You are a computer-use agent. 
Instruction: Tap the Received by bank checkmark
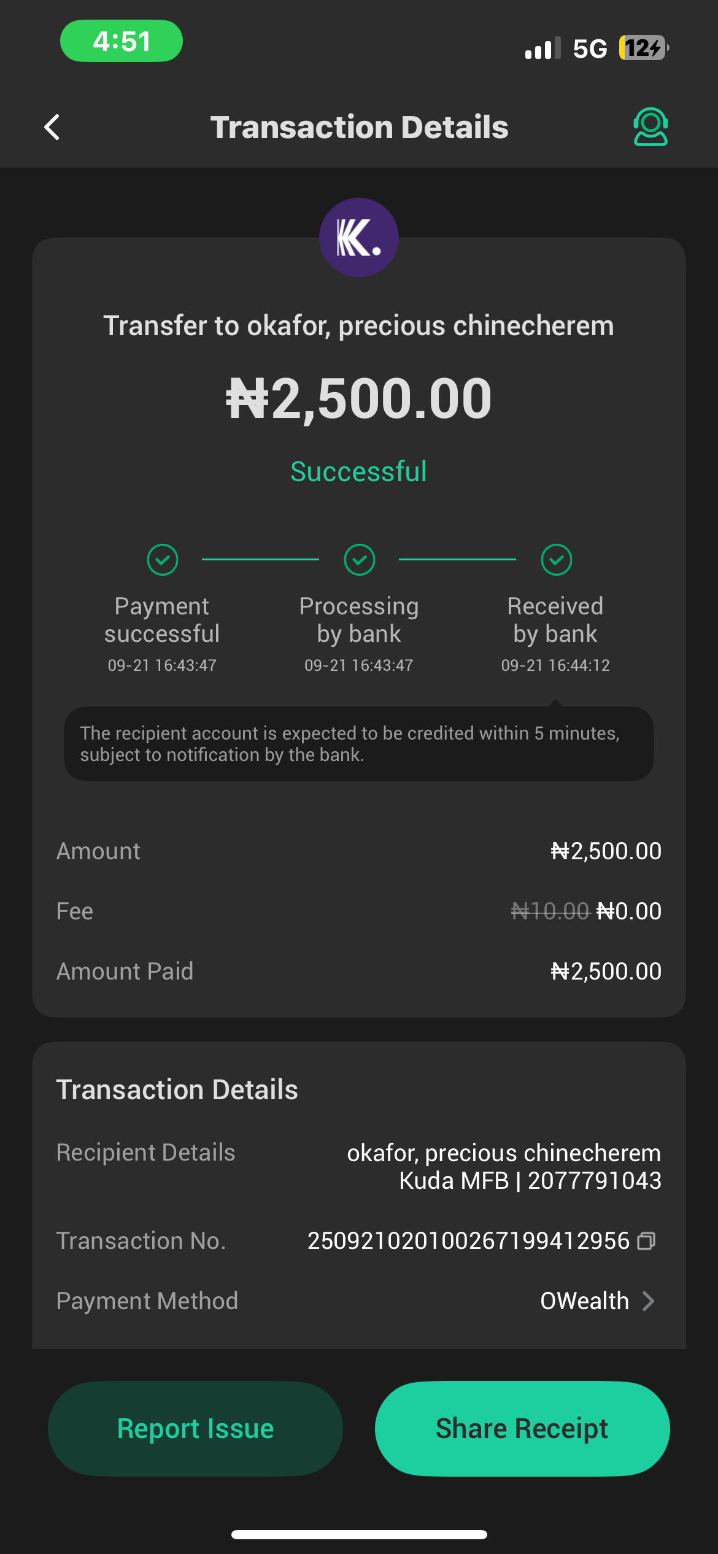pyautogui.click(x=556, y=560)
